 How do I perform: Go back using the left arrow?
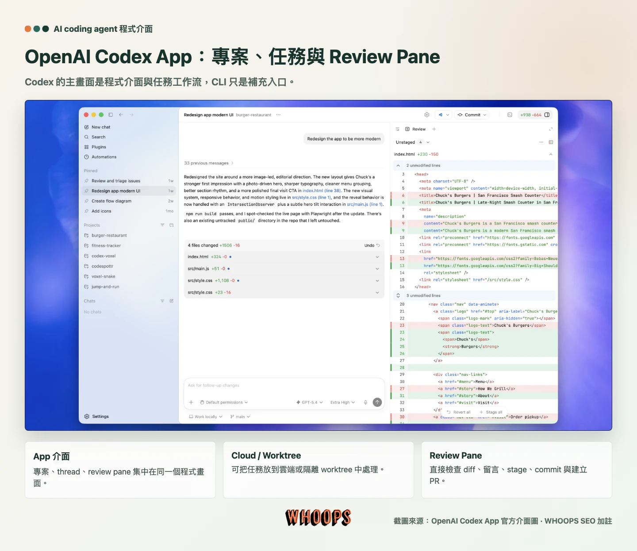click(x=121, y=115)
